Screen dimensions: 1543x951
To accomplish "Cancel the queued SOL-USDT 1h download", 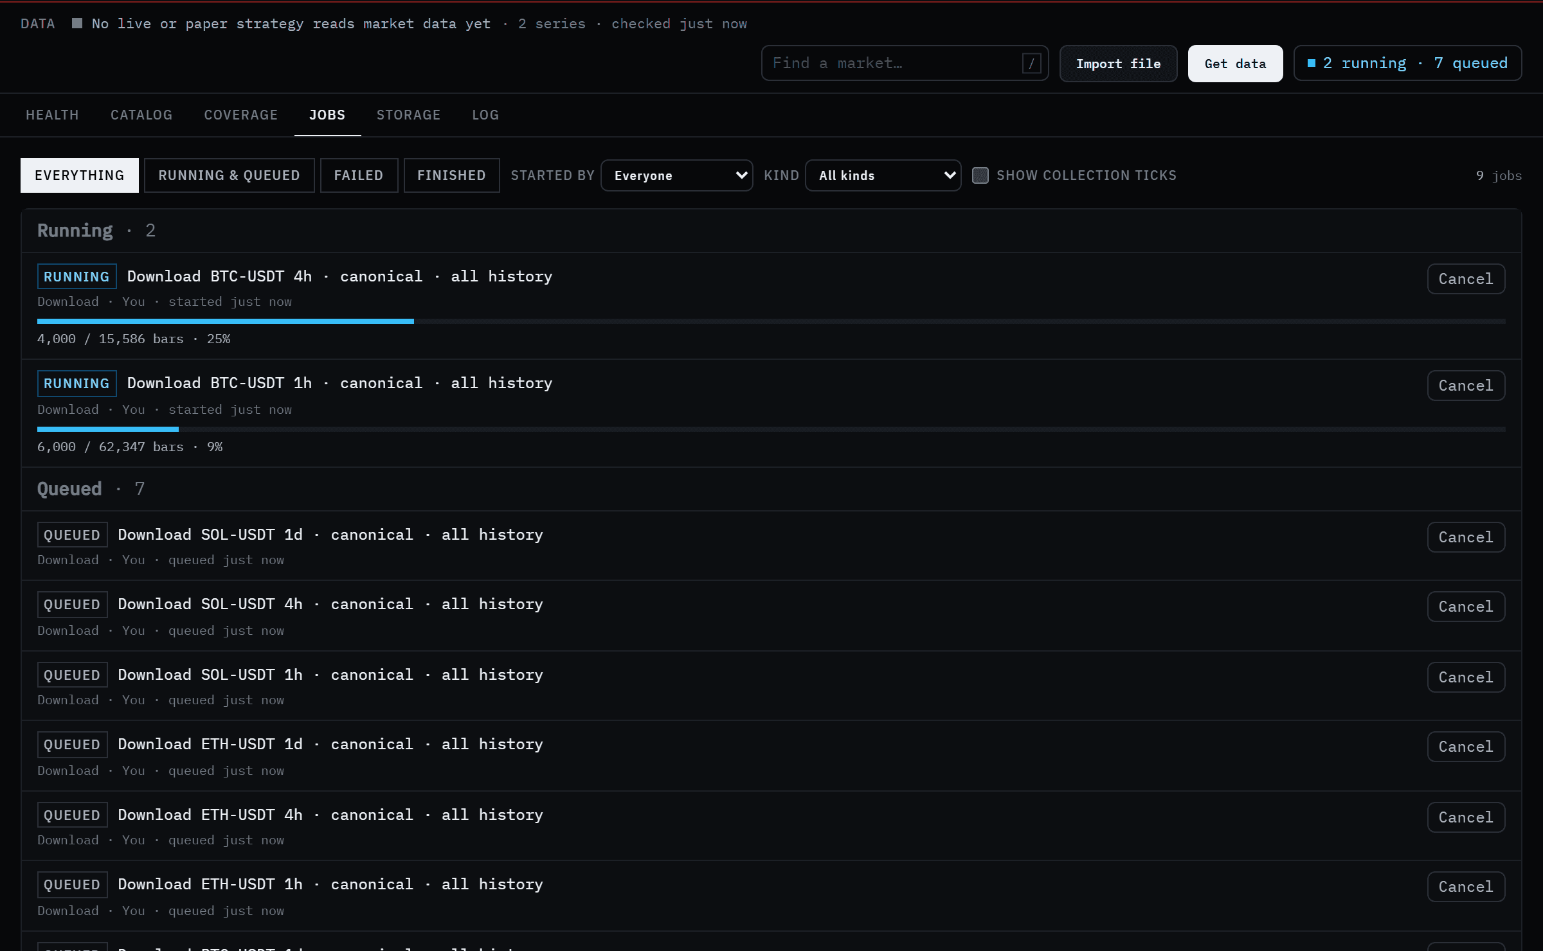I will pyautogui.click(x=1466, y=677).
